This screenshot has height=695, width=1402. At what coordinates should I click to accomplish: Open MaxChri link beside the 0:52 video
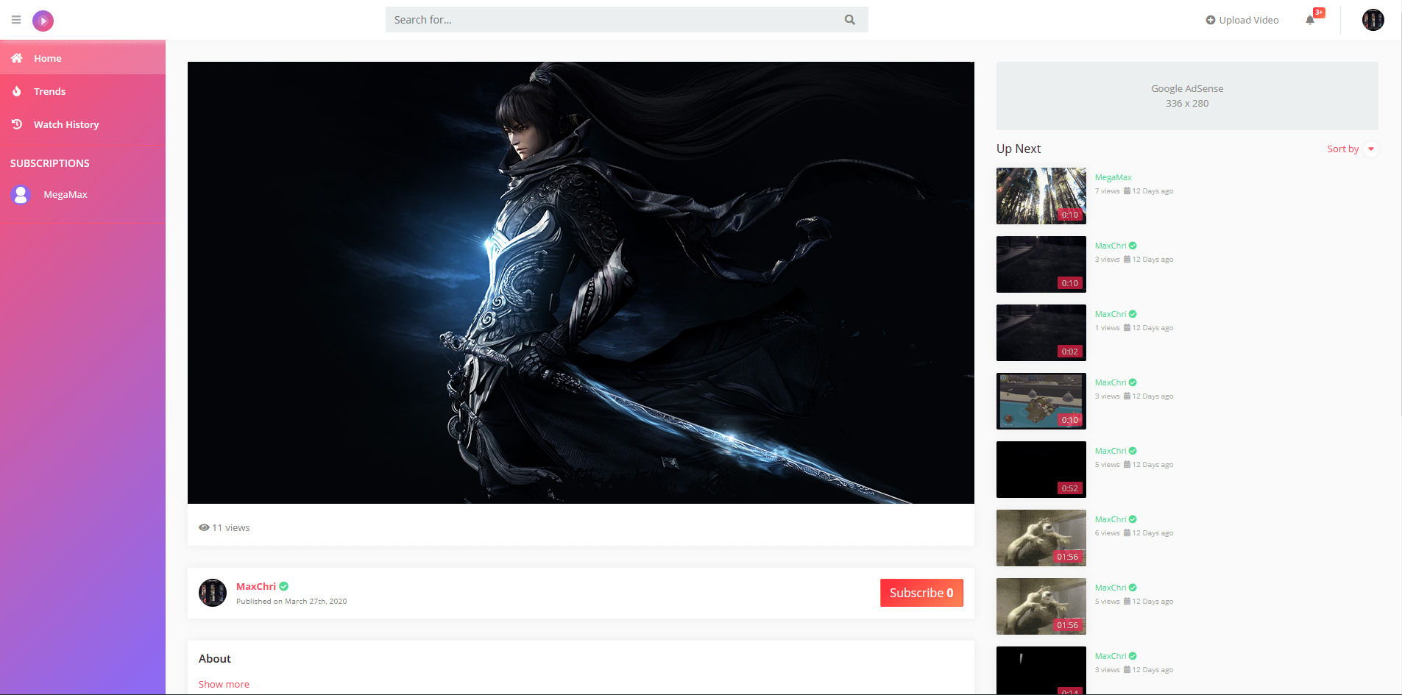(1111, 451)
